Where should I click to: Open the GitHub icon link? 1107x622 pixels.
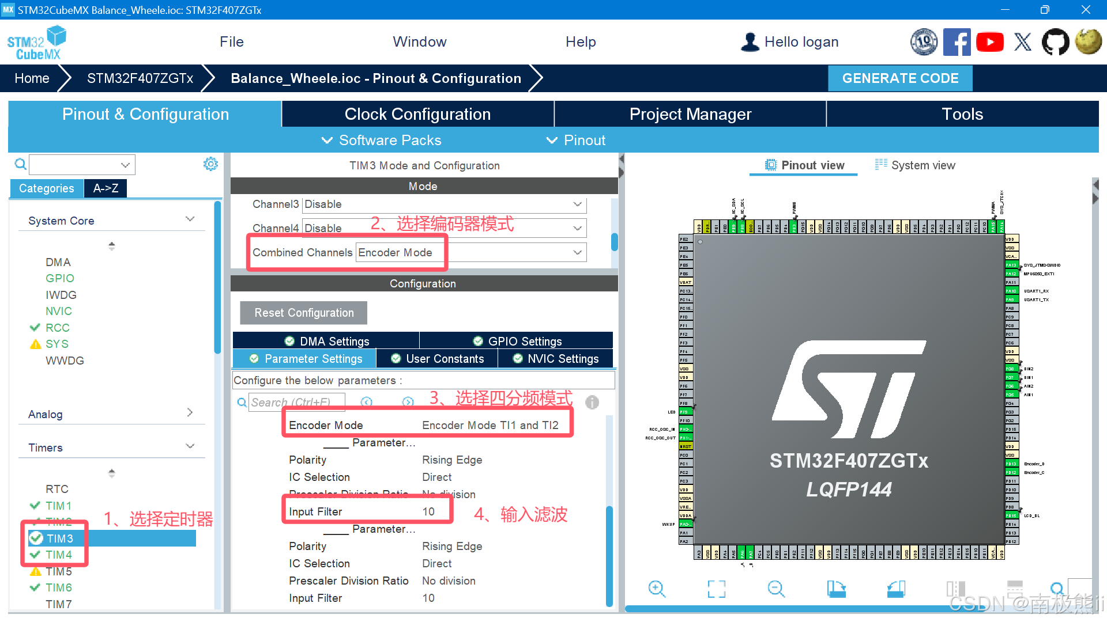(1055, 42)
